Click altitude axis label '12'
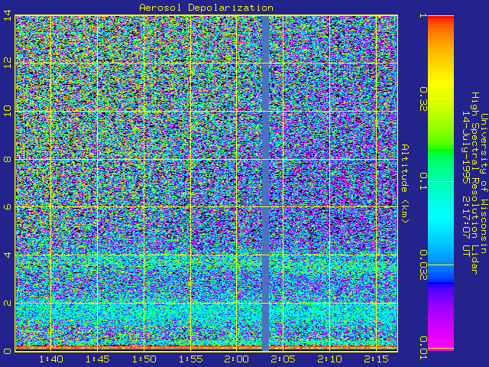489x367 pixels. (8, 63)
